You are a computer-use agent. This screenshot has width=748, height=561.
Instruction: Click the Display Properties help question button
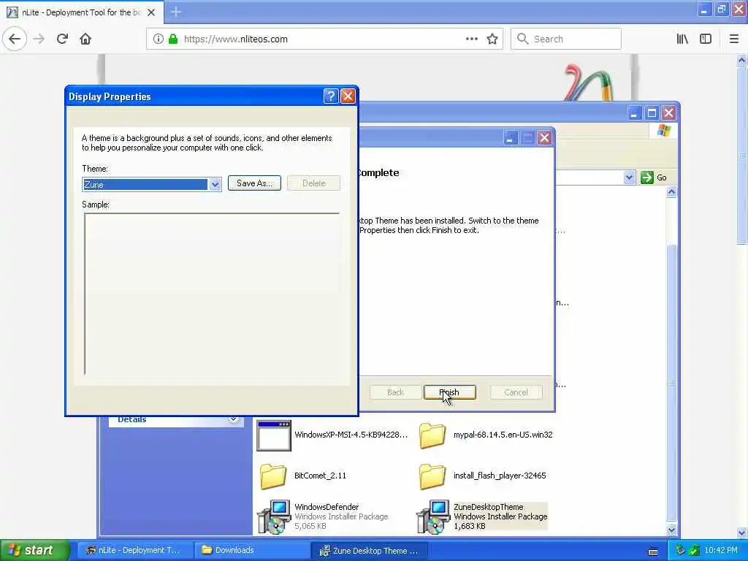331,96
